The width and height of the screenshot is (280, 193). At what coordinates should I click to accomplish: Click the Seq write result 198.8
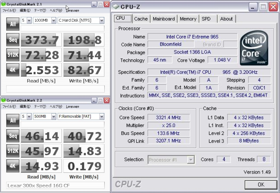point(84,40)
